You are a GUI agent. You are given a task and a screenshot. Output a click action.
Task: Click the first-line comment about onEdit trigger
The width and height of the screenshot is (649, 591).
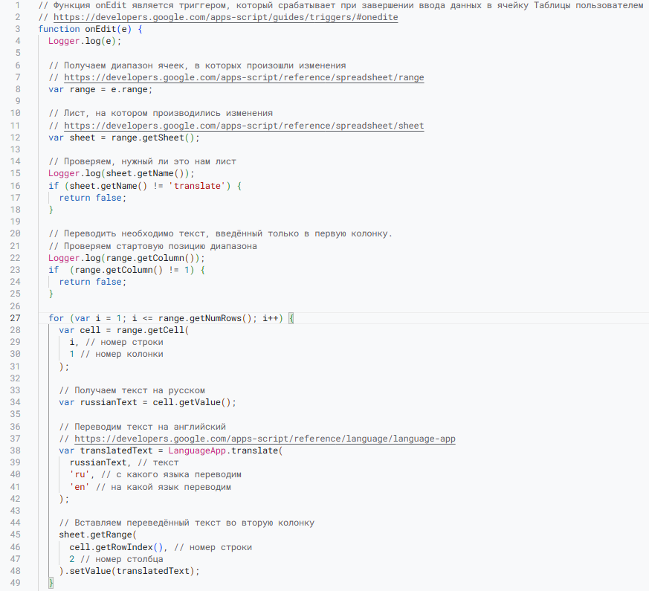(340, 5)
